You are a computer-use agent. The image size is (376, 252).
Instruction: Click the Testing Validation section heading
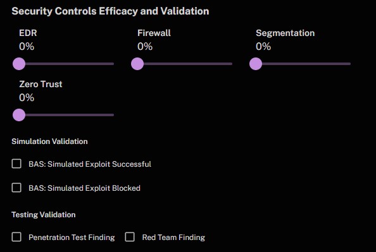44,215
